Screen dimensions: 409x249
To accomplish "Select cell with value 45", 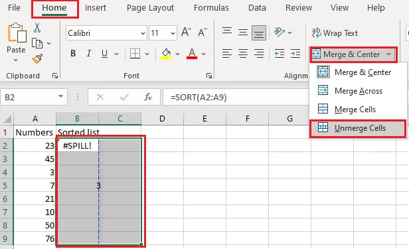I will [35, 159].
